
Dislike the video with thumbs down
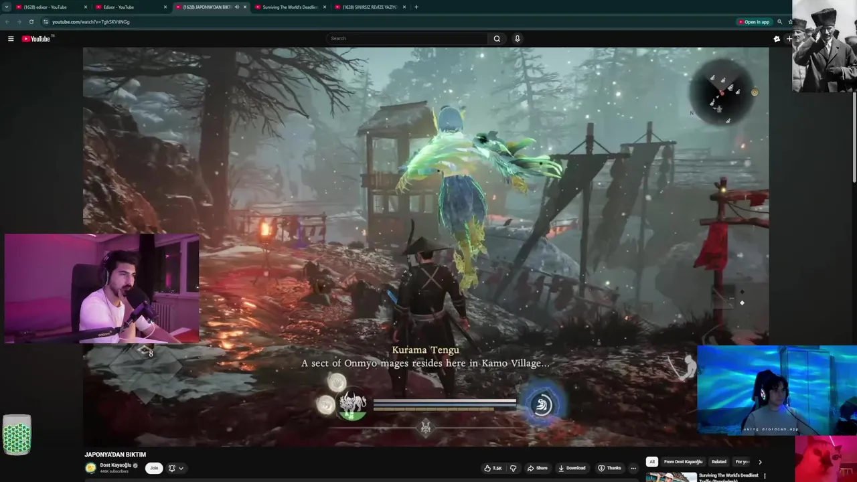click(x=514, y=469)
